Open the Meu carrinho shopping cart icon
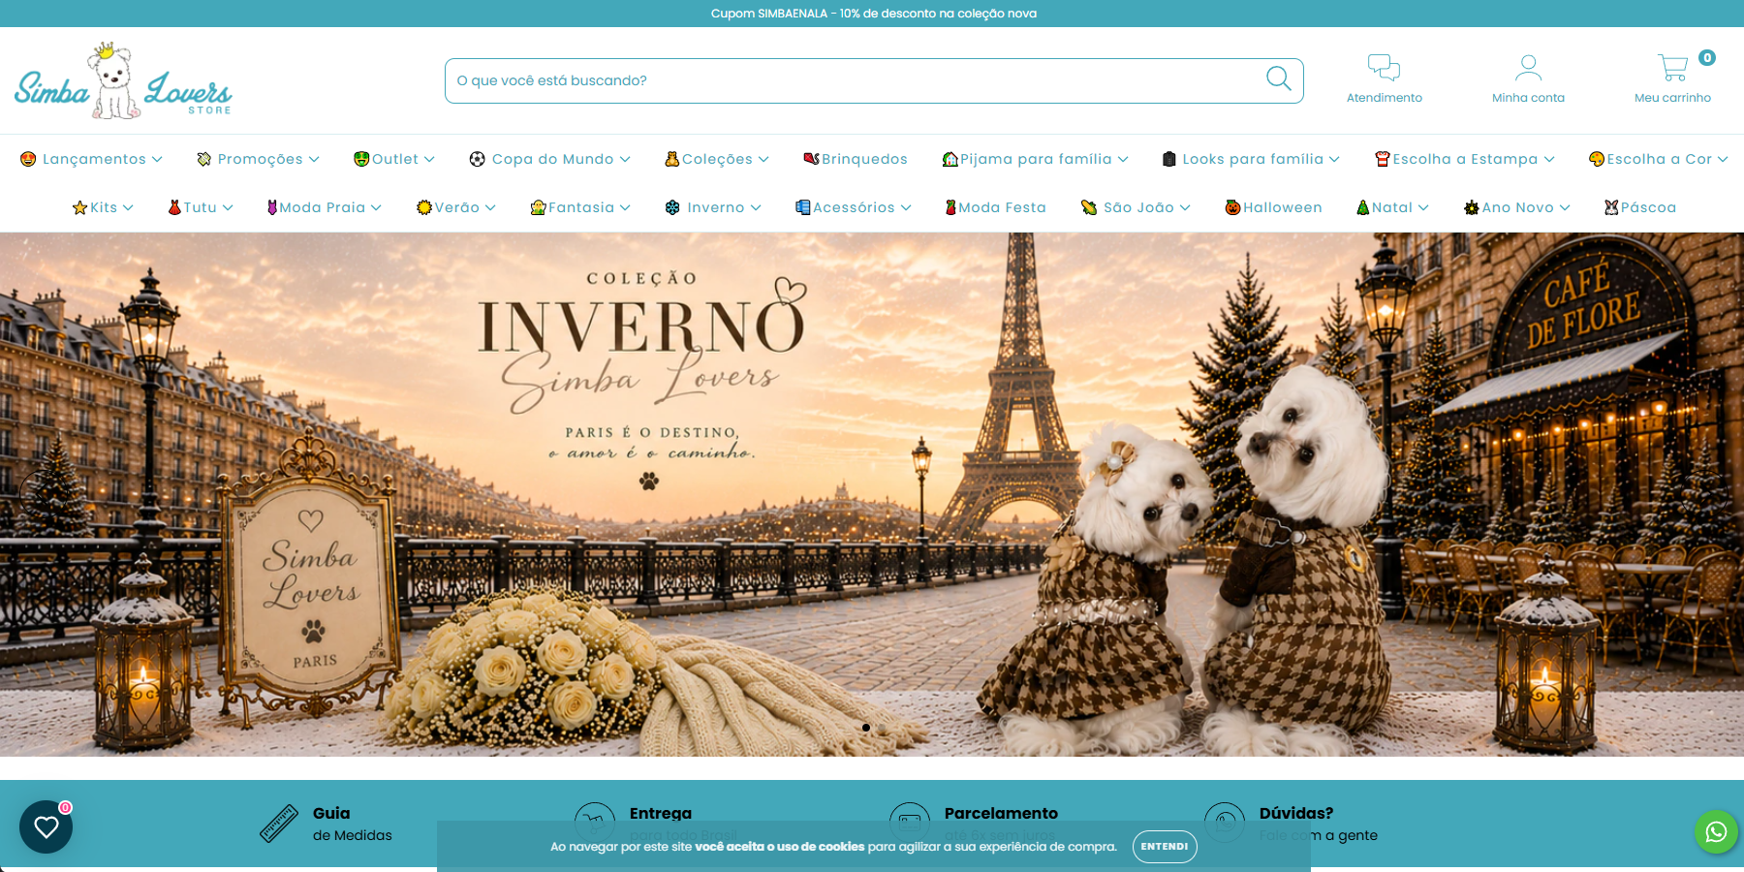The width and height of the screenshot is (1744, 872). click(1672, 67)
